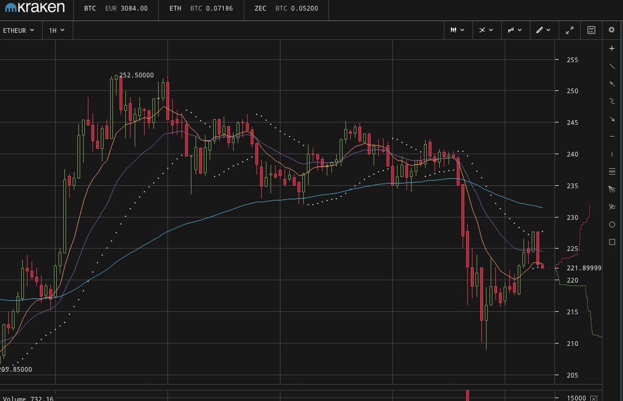Click the 215 price axis label
Viewport: 623px width, 401px height.
pos(572,312)
